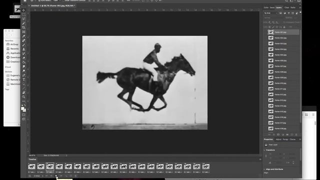Go to previous frame in Timeline
The image size is (320, 180).
(51, 176)
